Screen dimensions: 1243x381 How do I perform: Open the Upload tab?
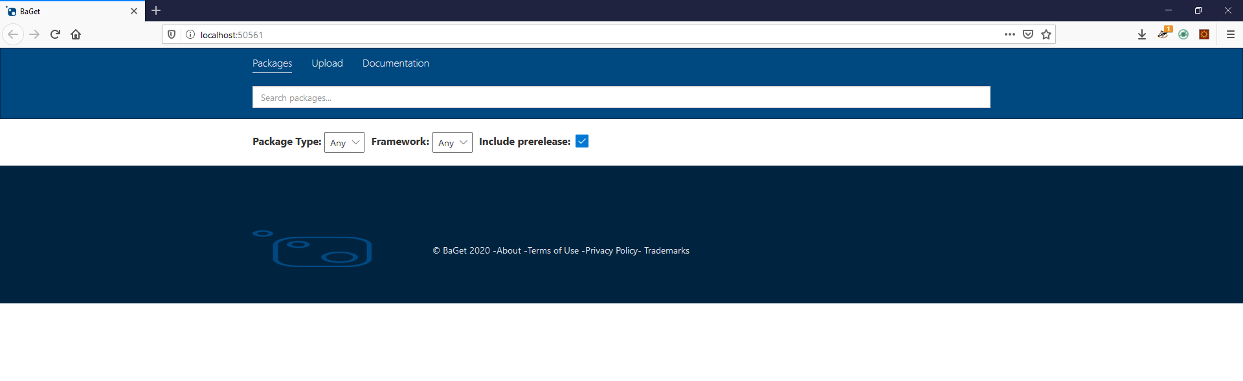coord(327,63)
